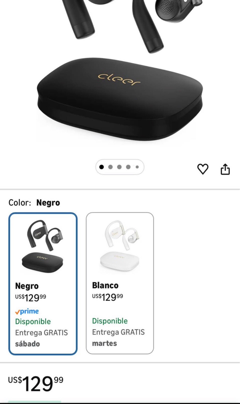The width and height of the screenshot is (240, 404).
Task: Go to the second image dot
Action: point(110,167)
